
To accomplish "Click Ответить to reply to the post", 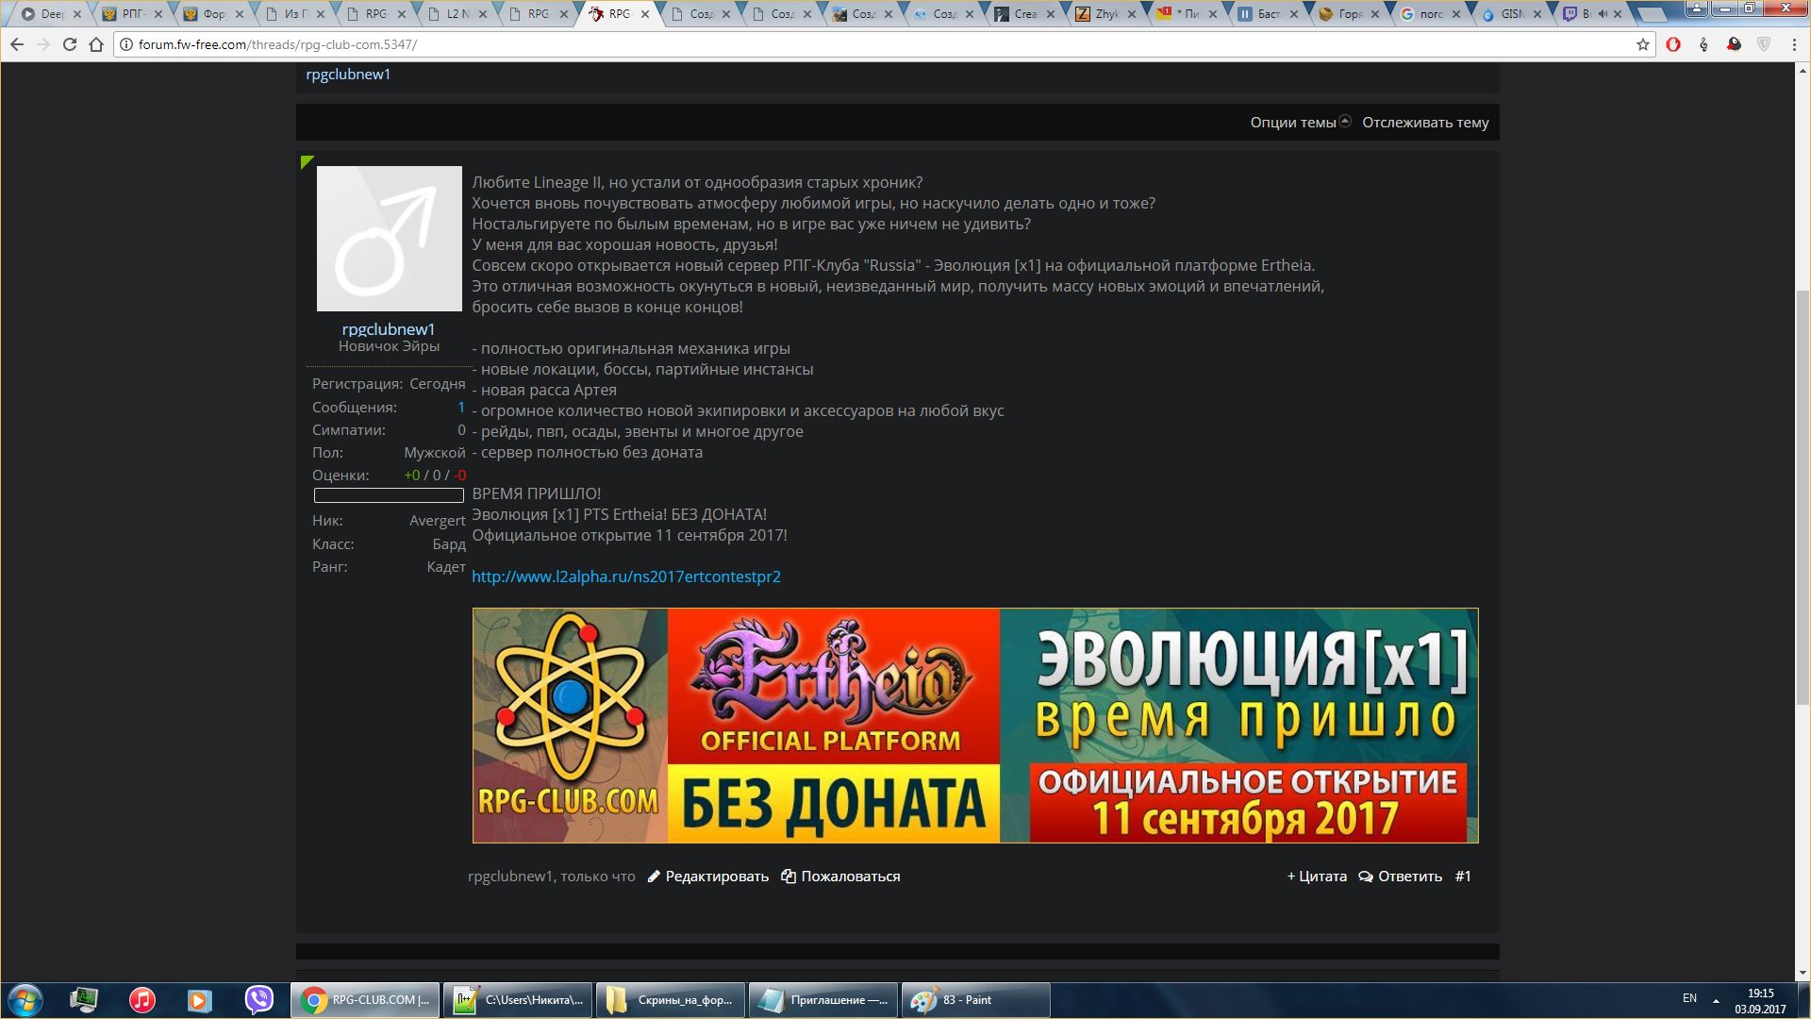I will click(1410, 877).
